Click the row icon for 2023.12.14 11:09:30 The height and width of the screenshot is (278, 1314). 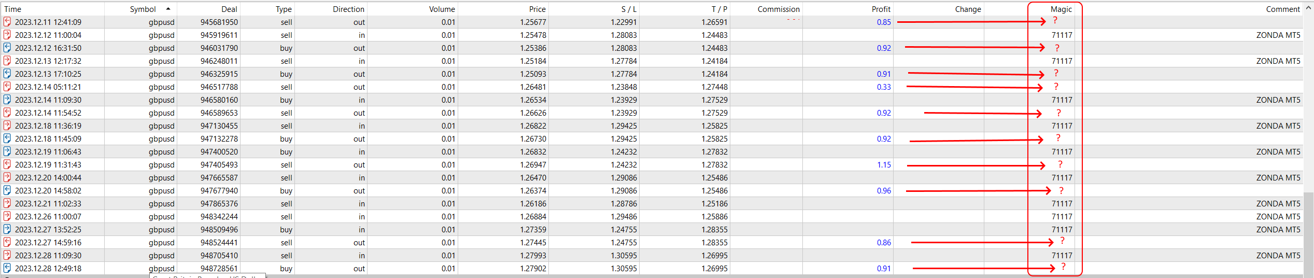click(x=7, y=100)
